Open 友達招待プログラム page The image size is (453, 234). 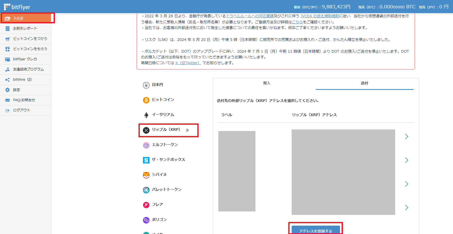(x=25, y=69)
